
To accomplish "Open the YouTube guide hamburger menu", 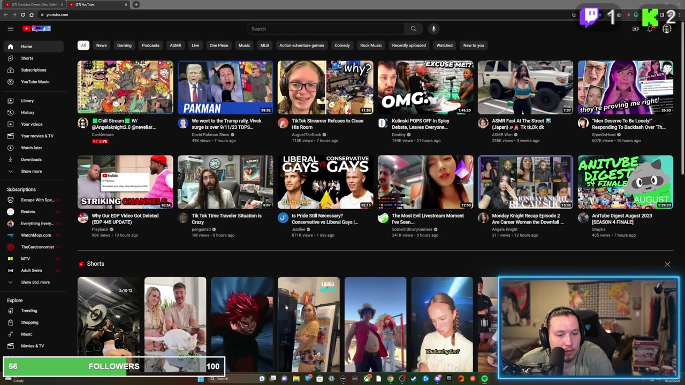I will coord(10,29).
